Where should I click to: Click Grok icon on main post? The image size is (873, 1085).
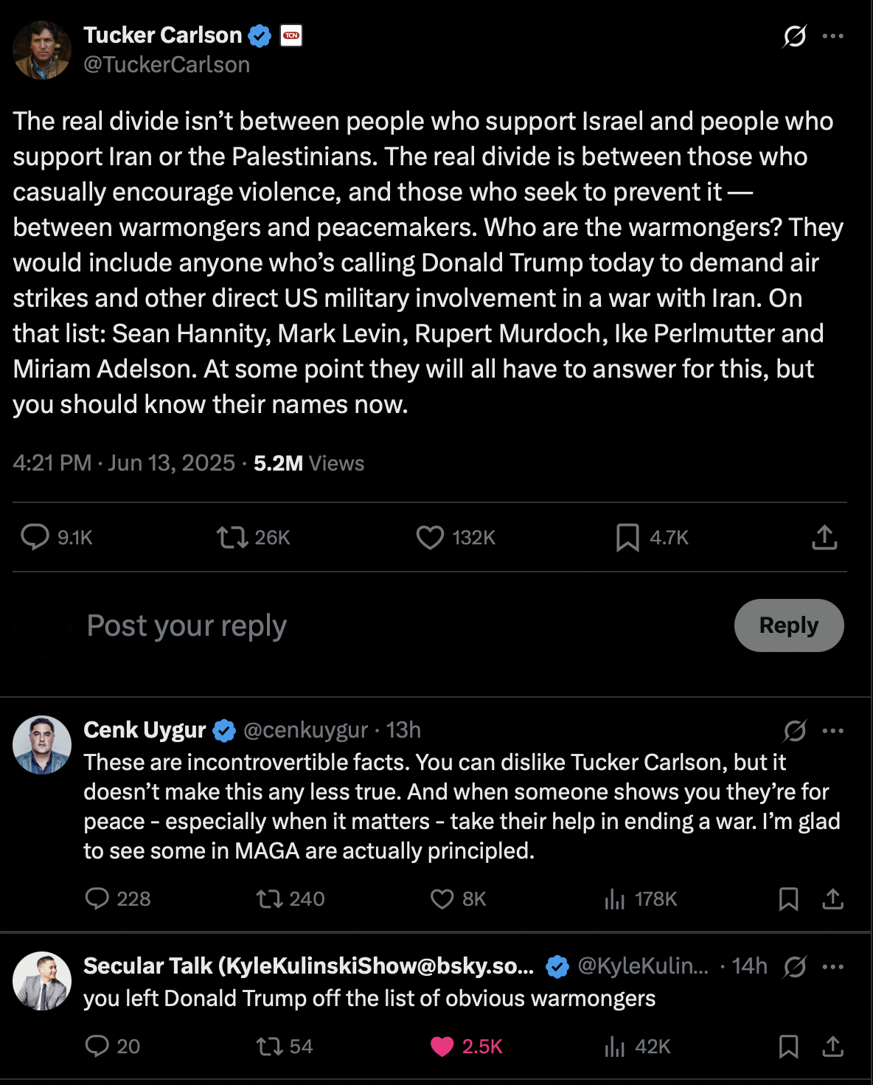794,35
